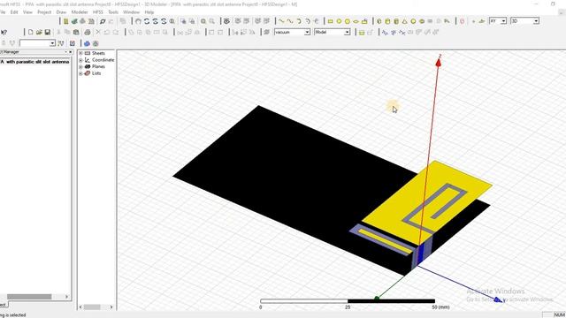The height and width of the screenshot is (318, 566).
Task: Select the Draw ellipse tool
Action: click(x=356, y=21)
